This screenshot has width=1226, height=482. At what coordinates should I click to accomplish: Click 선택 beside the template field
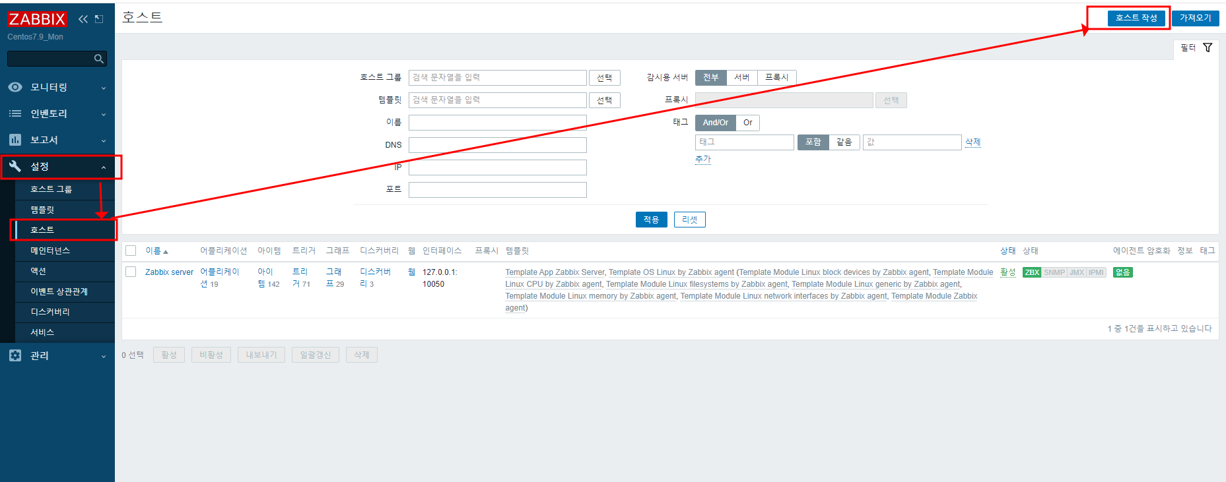[x=605, y=100]
